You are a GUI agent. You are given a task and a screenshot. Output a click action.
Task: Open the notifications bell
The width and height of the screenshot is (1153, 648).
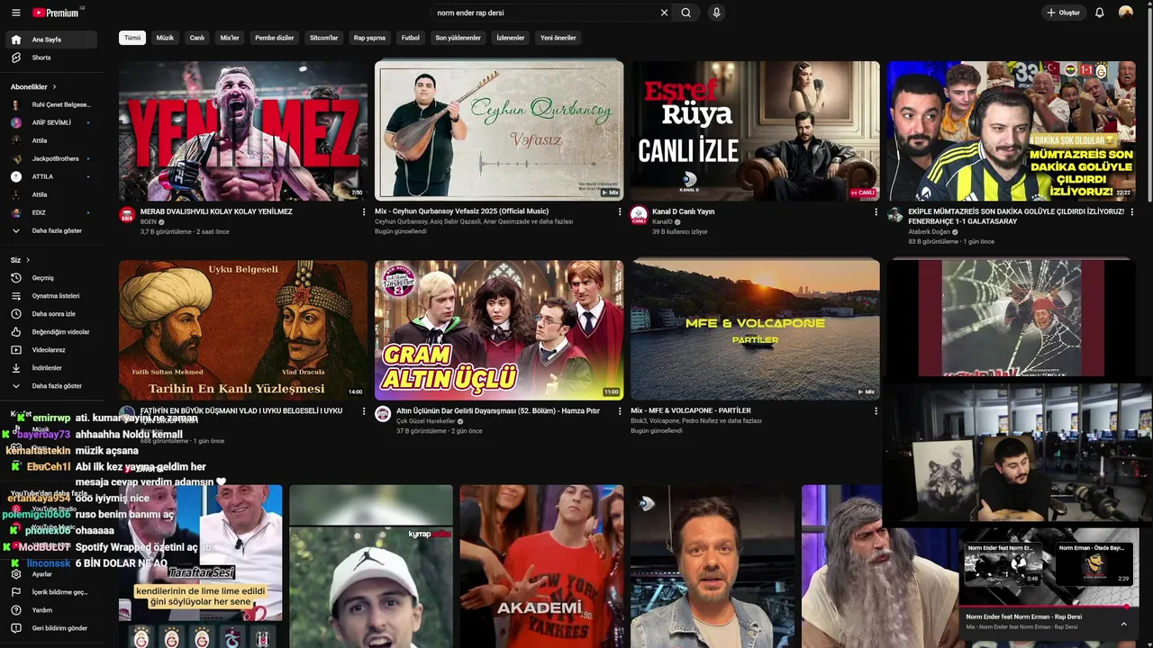[1099, 13]
